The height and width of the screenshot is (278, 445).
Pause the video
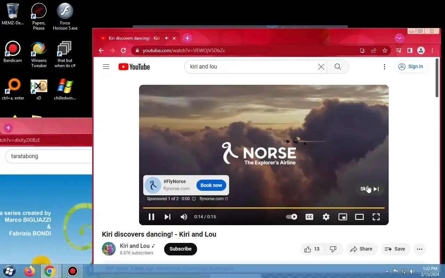pos(151,217)
